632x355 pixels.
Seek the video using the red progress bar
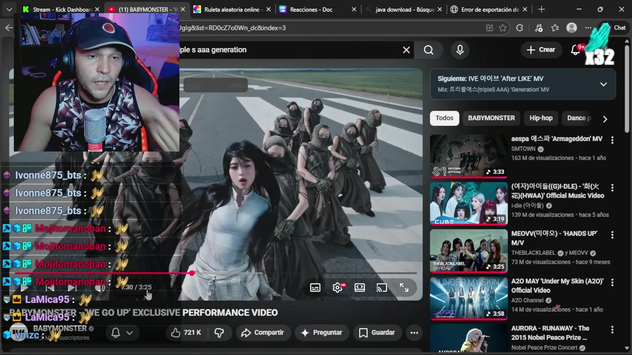tap(216, 273)
